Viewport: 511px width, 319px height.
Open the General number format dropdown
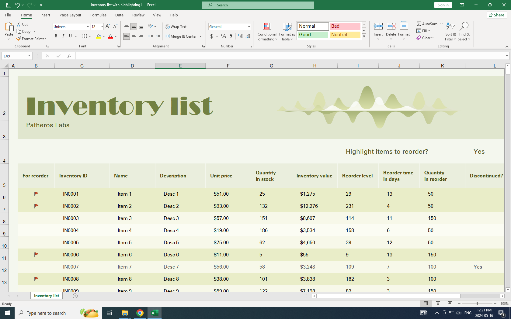(x=249, y=27)
